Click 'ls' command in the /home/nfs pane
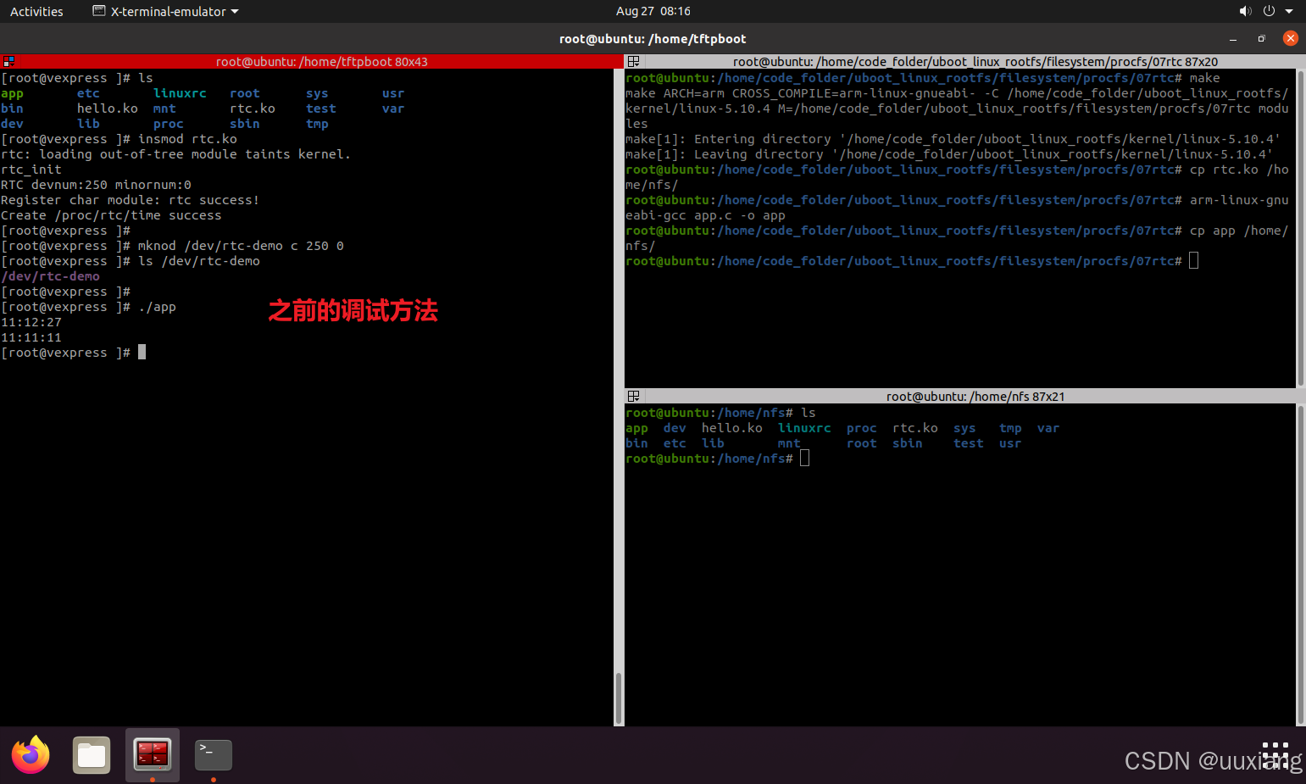The image size is (1306, 784). tap(809, 413)
